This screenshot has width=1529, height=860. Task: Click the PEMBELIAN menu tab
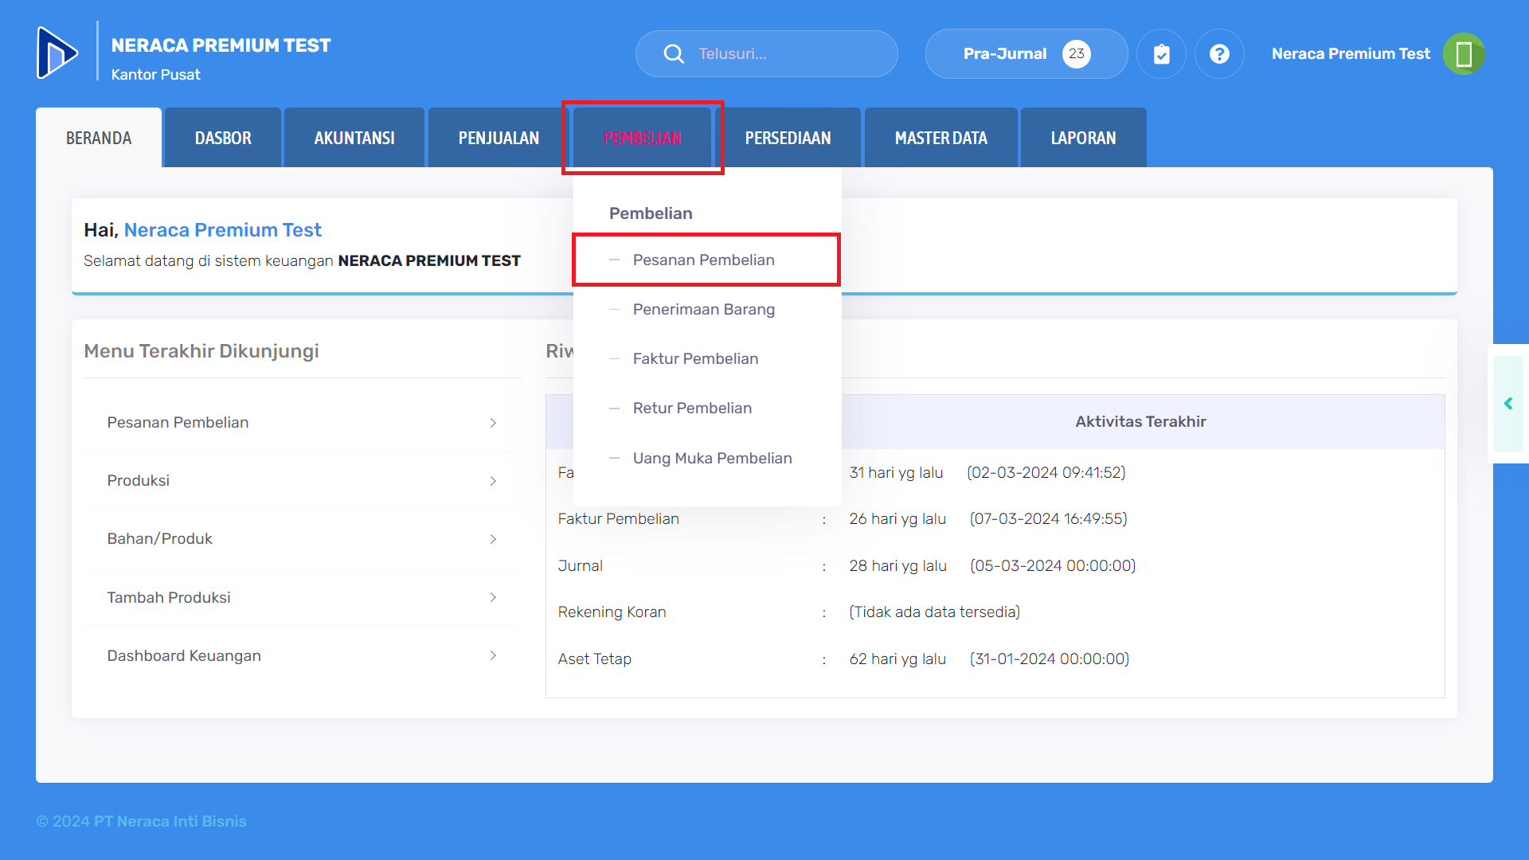(643, 138)
